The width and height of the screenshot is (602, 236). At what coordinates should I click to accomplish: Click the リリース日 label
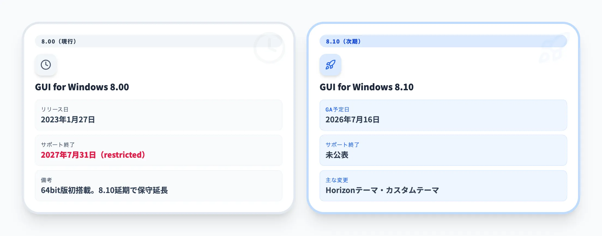[55, 109]
